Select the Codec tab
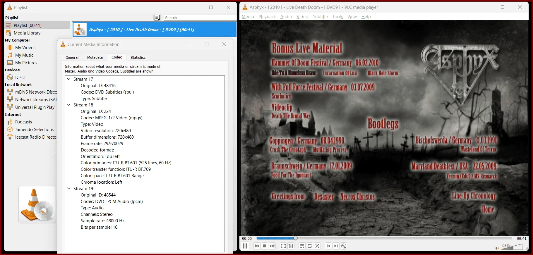The image size is (533, 255). pos(116,57)
